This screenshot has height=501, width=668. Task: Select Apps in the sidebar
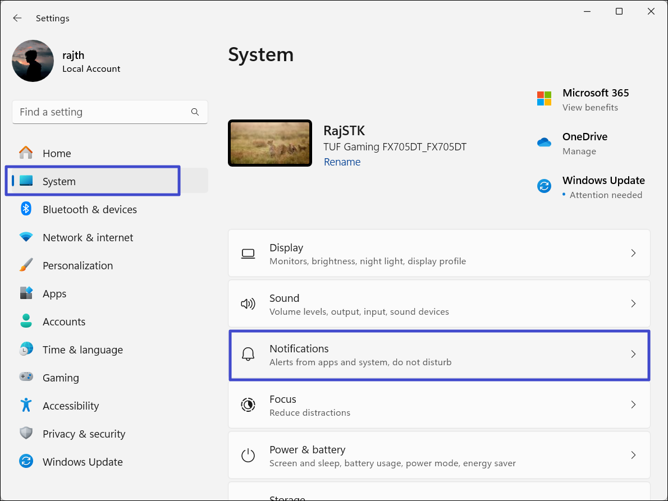point(54,293)
